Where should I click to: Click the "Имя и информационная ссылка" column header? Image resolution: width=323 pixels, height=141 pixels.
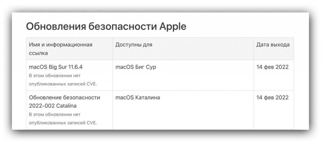(61, 49)
